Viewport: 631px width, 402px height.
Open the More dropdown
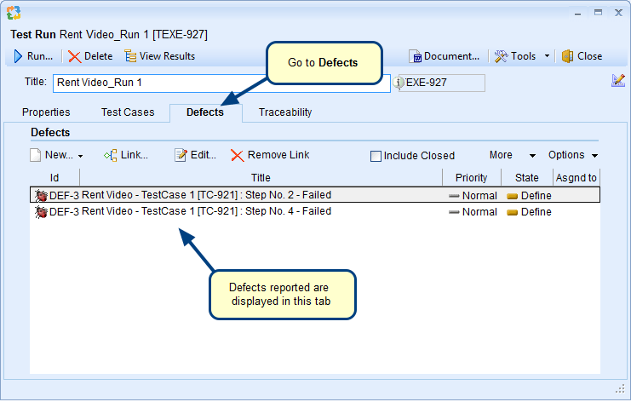532,156
